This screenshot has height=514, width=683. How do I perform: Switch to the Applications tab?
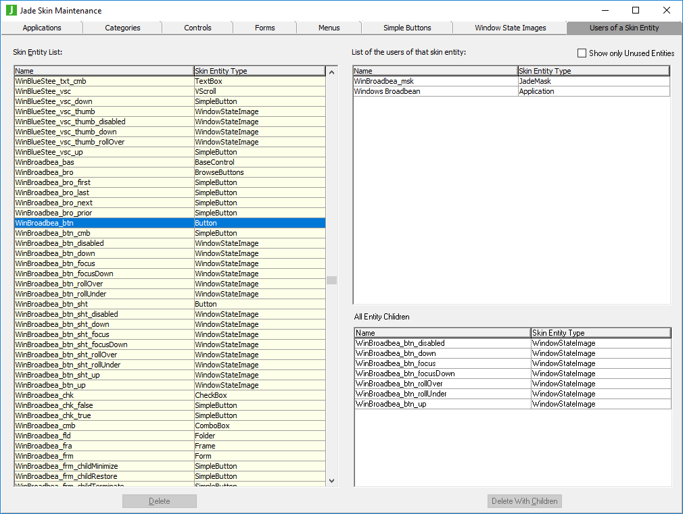tap(42, 28)
